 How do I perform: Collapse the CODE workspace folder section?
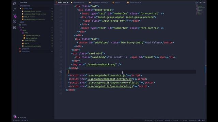tap(22, 22)
